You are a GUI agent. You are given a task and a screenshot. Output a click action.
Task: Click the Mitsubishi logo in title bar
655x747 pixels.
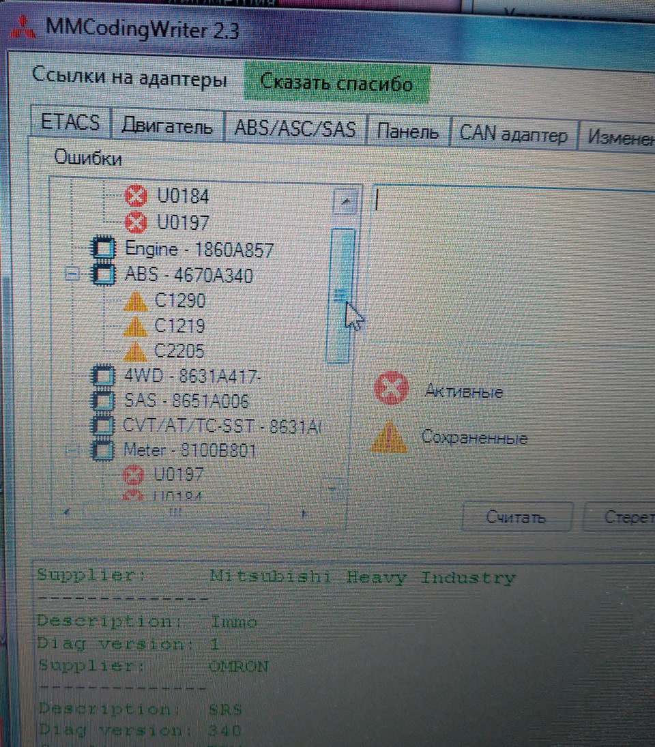click(x=23, y=28)
